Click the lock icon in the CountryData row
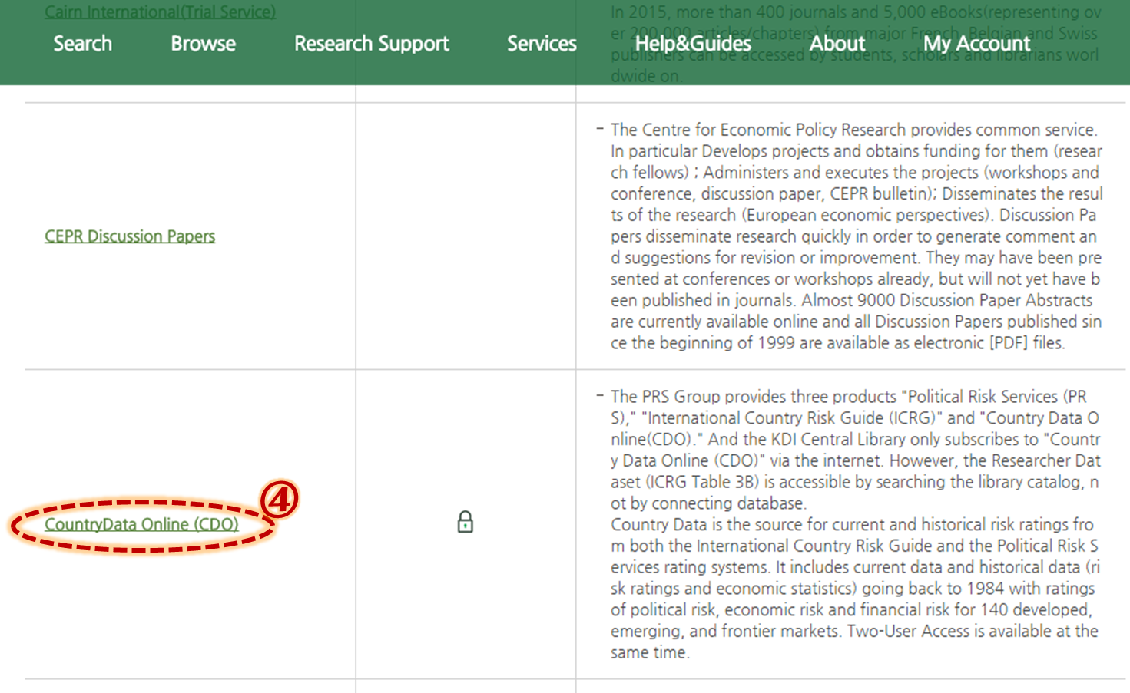 coord(466,523)
